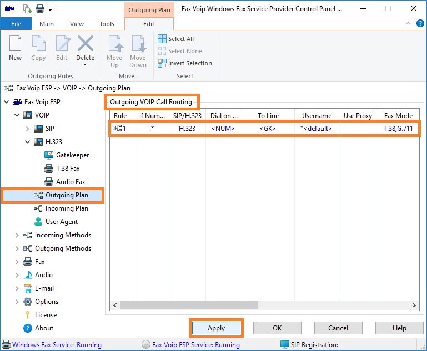
Task: Switch to the Main ribbon tab
Action: [47, 24]
